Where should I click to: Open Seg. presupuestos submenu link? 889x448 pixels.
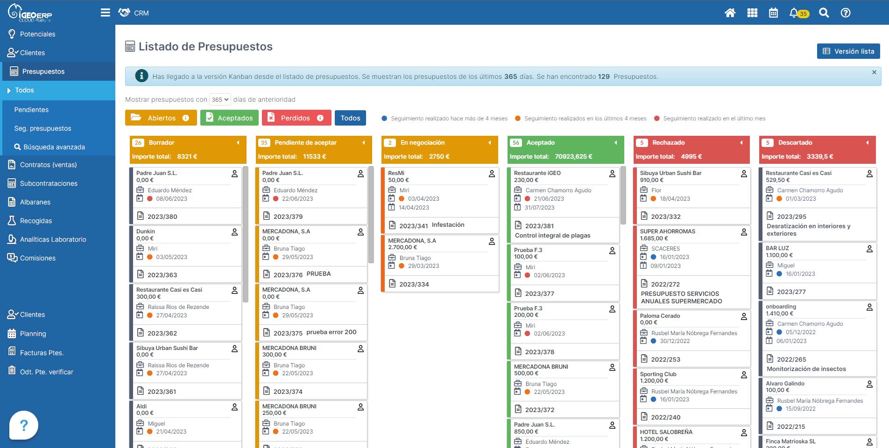pyautogui.click(x=42, y=128)
